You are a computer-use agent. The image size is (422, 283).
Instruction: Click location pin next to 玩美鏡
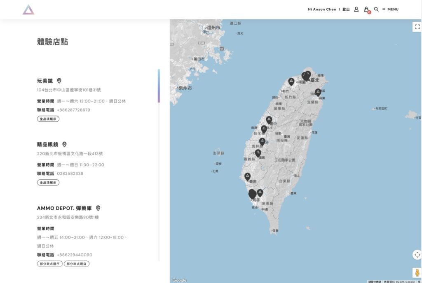coord(59,81)
